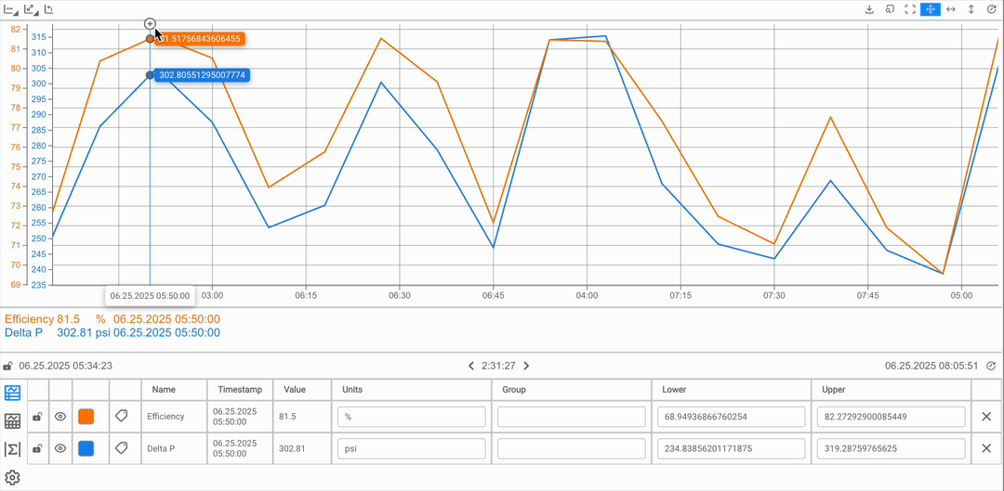This screenshot has height=491, width=1004.
Task: Hide the Delta P trace with its eye icon
Action: click(x=60, y=449)
